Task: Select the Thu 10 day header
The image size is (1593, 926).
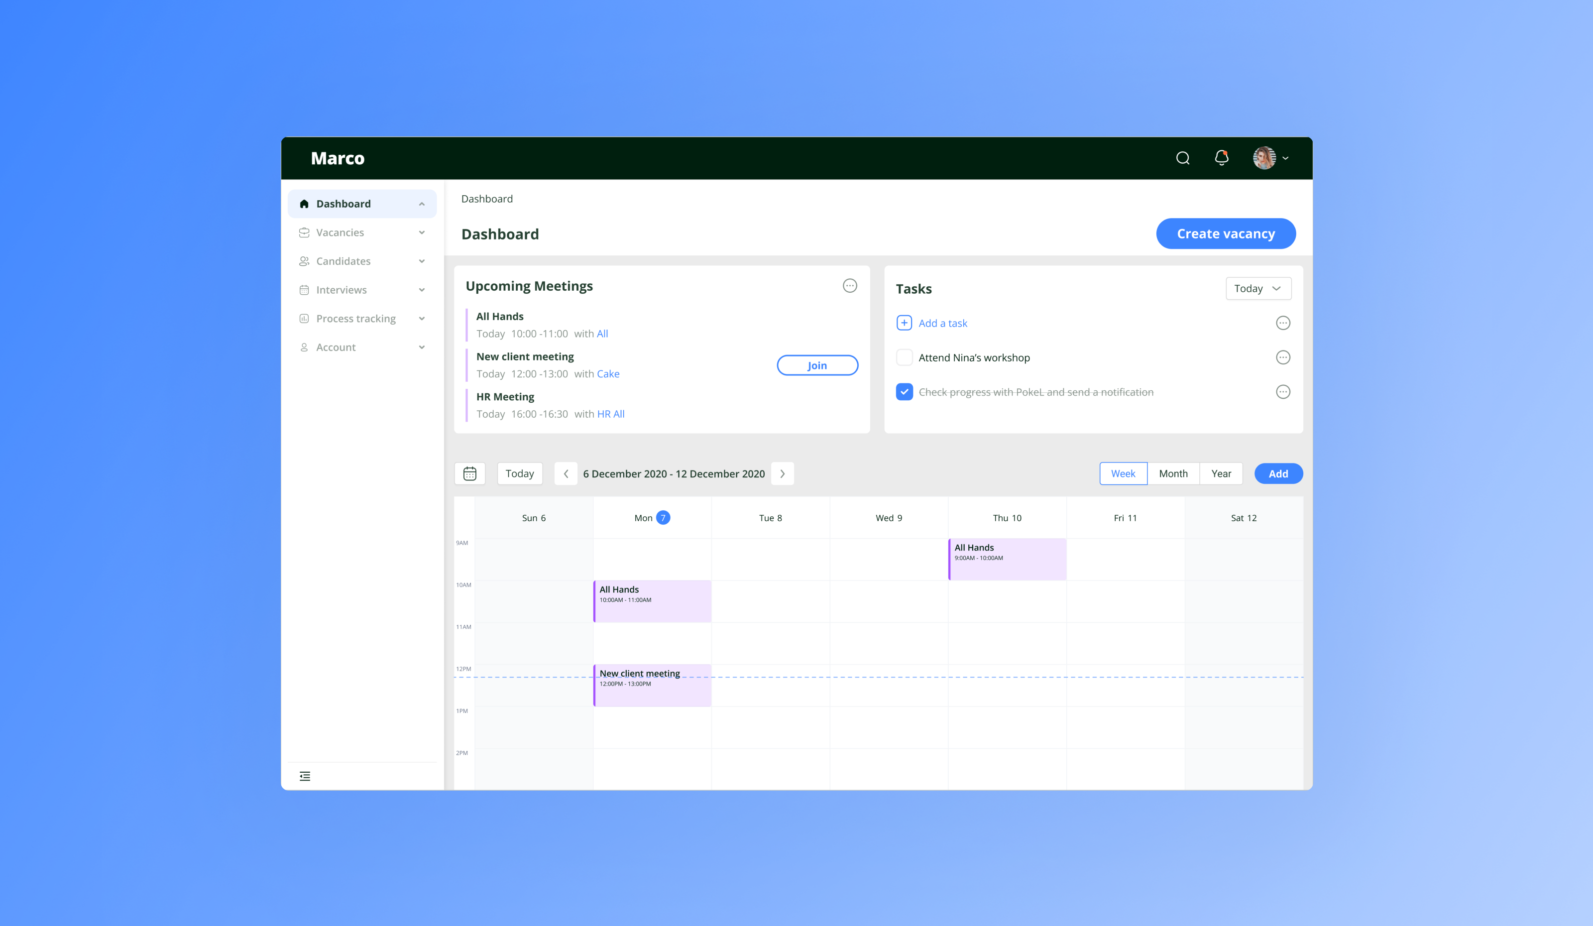Action: point(1007,518)
